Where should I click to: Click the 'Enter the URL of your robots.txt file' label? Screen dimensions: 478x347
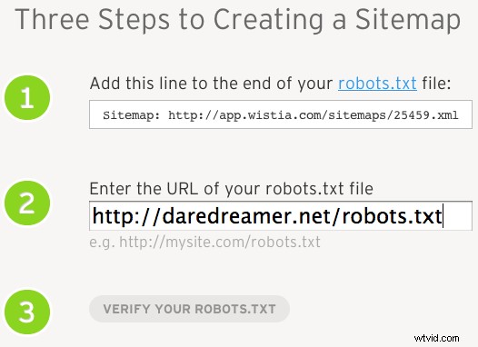pos(232,189)
